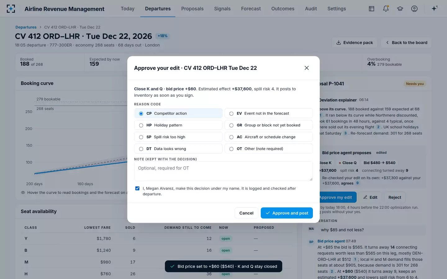The image size is (447, 279).
Task: Select the CP Competitor action reason
Action: click(x=178, y=113)
